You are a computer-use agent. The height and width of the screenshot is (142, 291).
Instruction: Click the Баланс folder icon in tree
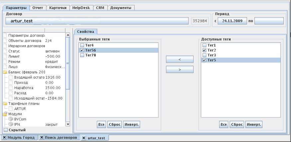pos(5,72)
